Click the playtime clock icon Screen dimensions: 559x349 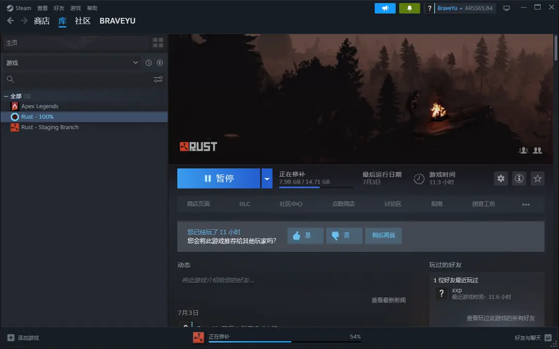point(419,178)
